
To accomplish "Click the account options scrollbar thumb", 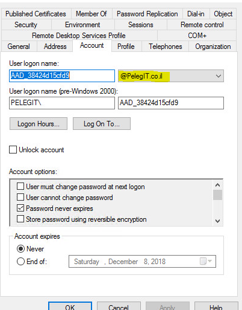I will [x=217, y=195].
